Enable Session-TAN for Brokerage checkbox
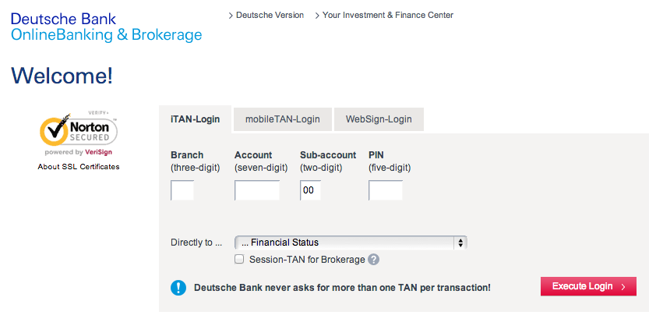This screenshot has width=656, height=326. [240, 260]
